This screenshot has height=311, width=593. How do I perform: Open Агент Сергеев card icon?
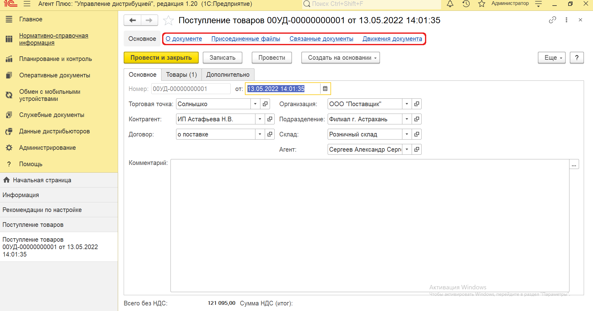(417, 149)
